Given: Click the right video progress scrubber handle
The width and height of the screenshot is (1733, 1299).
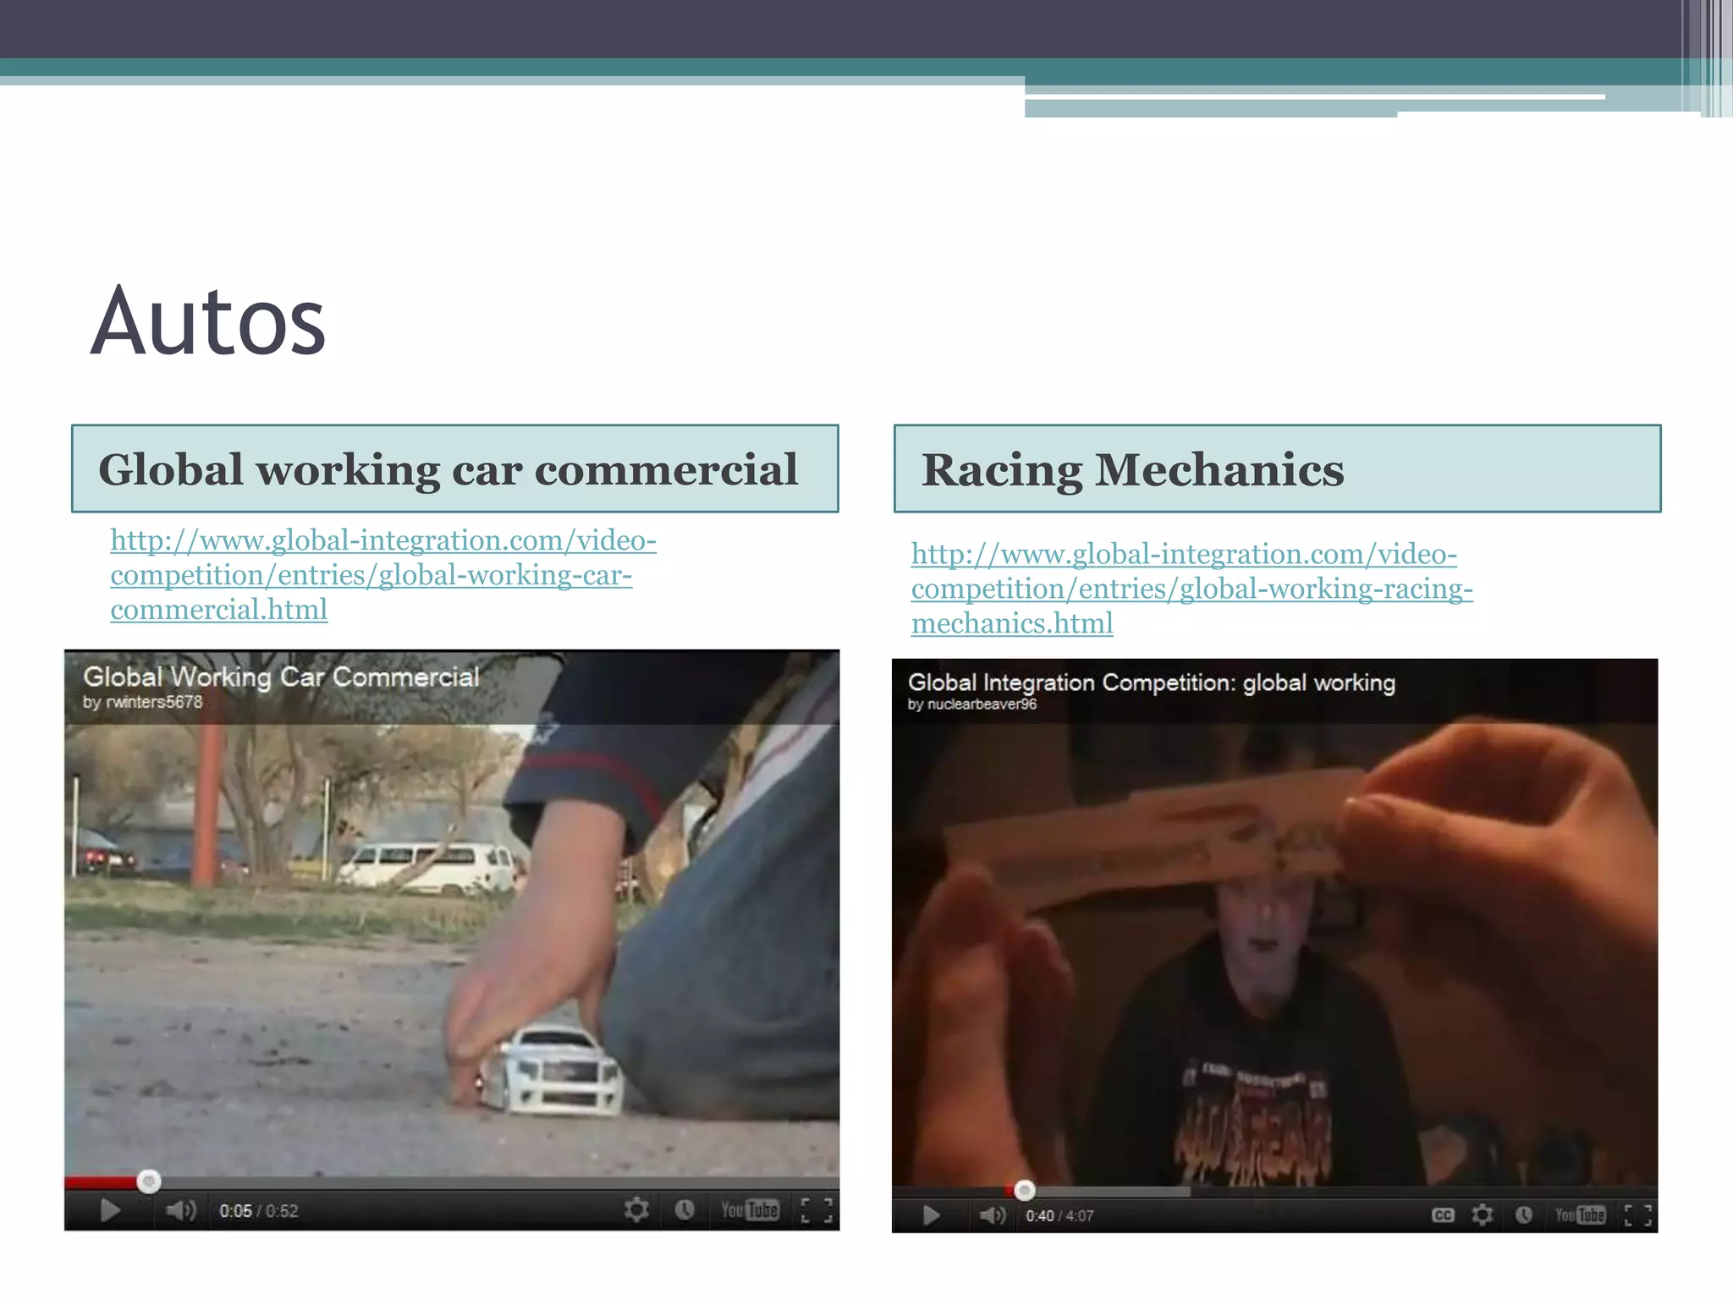Looking at the screenshot, I should (x=1025, y=1191).
